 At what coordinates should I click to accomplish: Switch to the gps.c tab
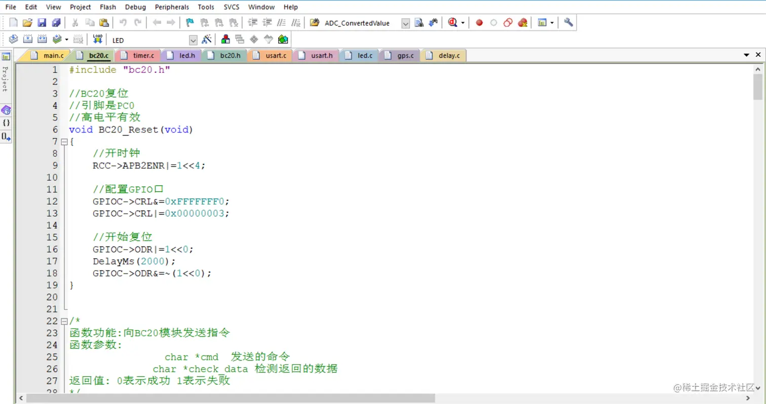399,56
